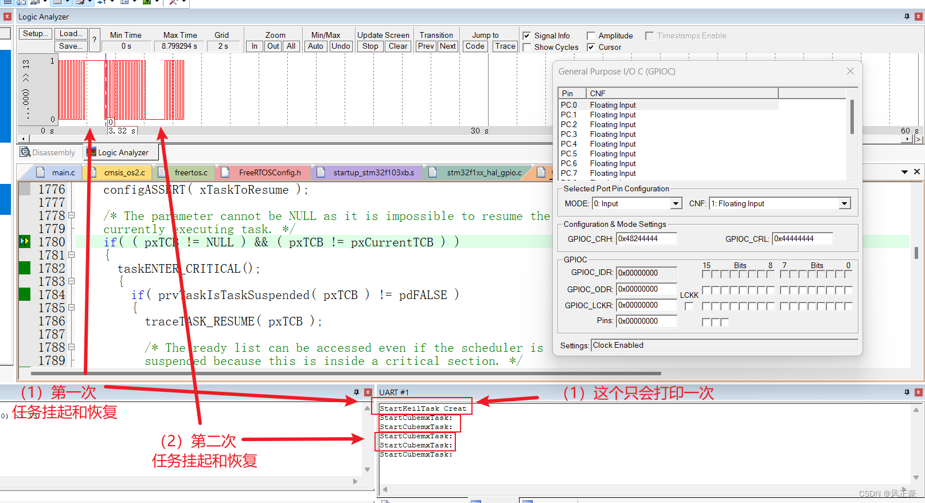Image resolution: width=925 pixels, height=503 pixels.
Task: Toggle Signal Info checkbox
Action: click(x=526, y=36)
